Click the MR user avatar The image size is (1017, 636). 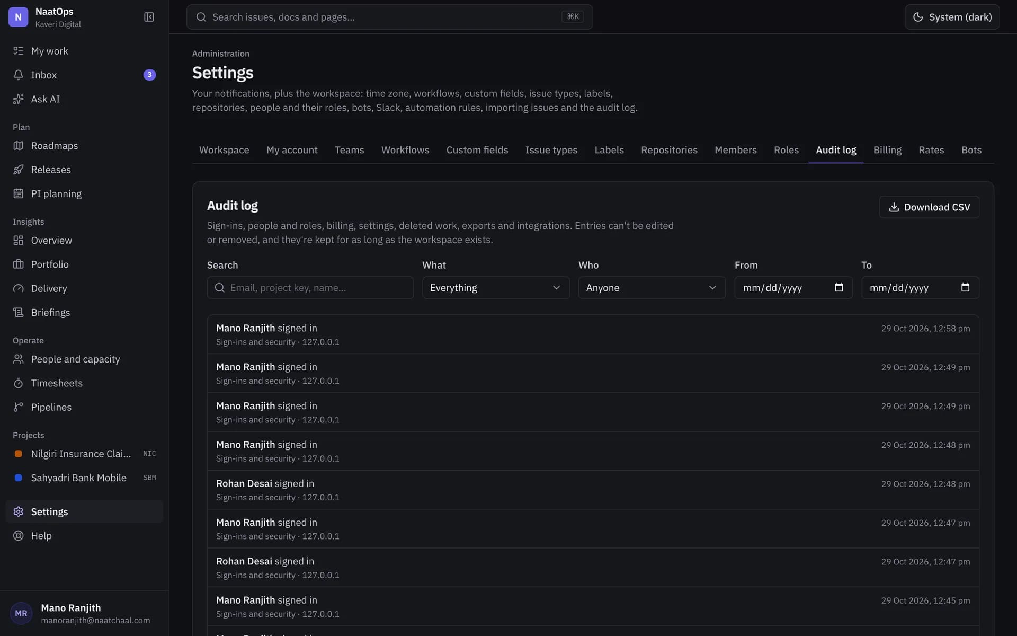pos(21,613)
